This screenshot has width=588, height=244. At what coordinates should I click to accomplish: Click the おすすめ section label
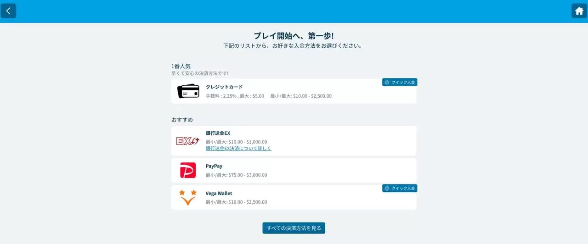click(182, 120)
